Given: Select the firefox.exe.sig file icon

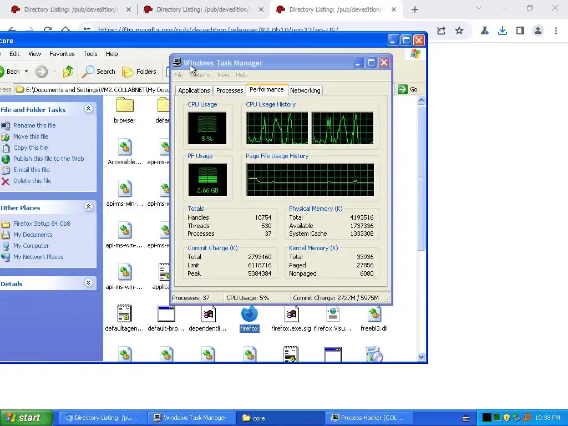Looking at the screenshot, I should click(x=291, y=315).
